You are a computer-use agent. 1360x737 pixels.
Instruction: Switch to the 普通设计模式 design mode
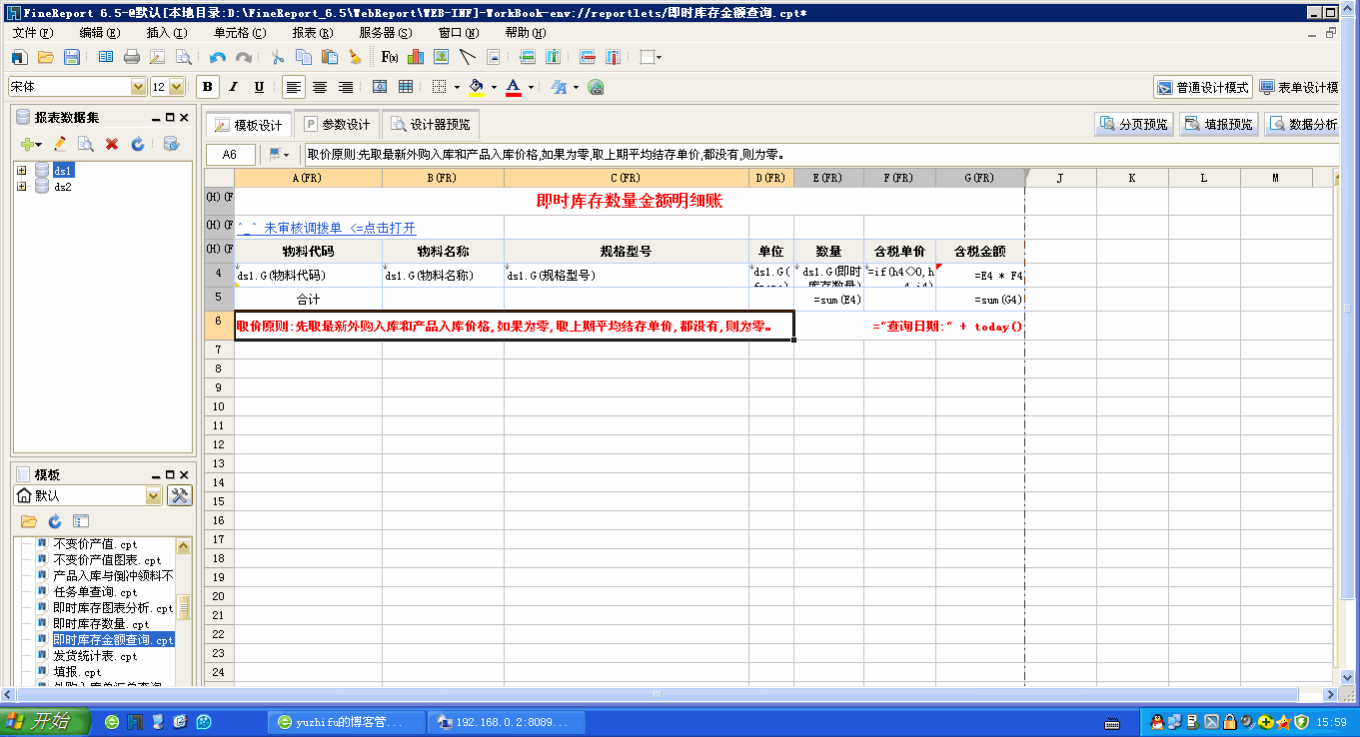click(1202, 87)
